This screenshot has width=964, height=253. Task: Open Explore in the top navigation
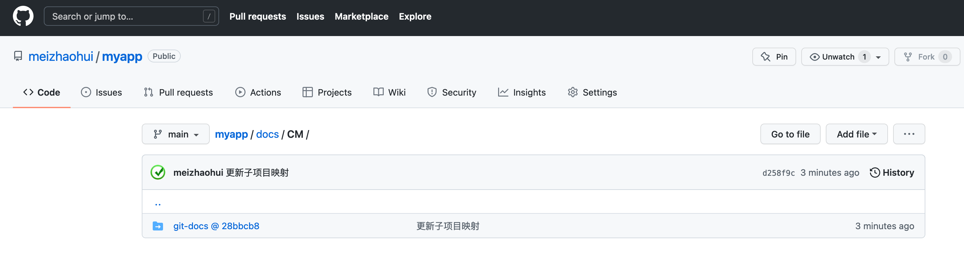[415, 16]
